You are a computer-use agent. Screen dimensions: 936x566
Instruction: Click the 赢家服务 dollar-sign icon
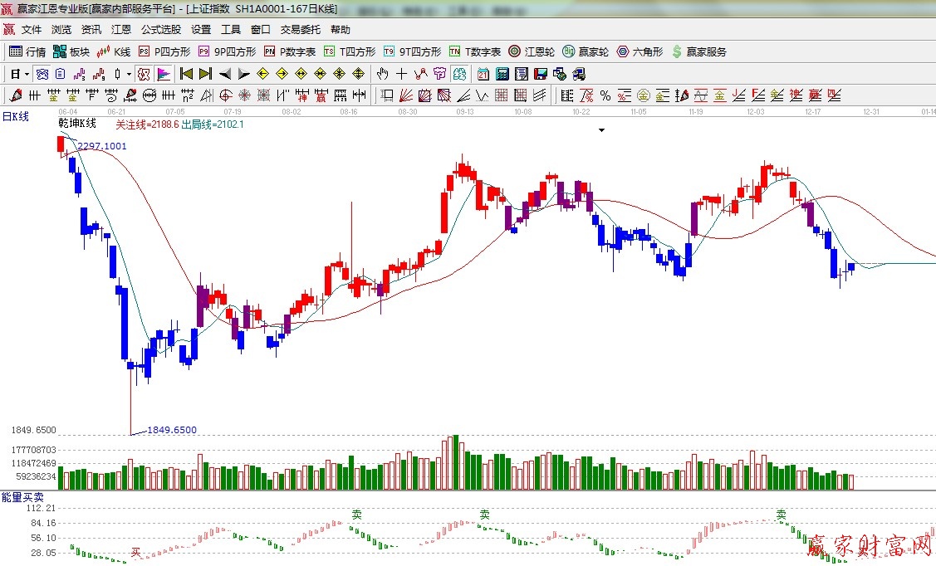(x=677, y=51)
